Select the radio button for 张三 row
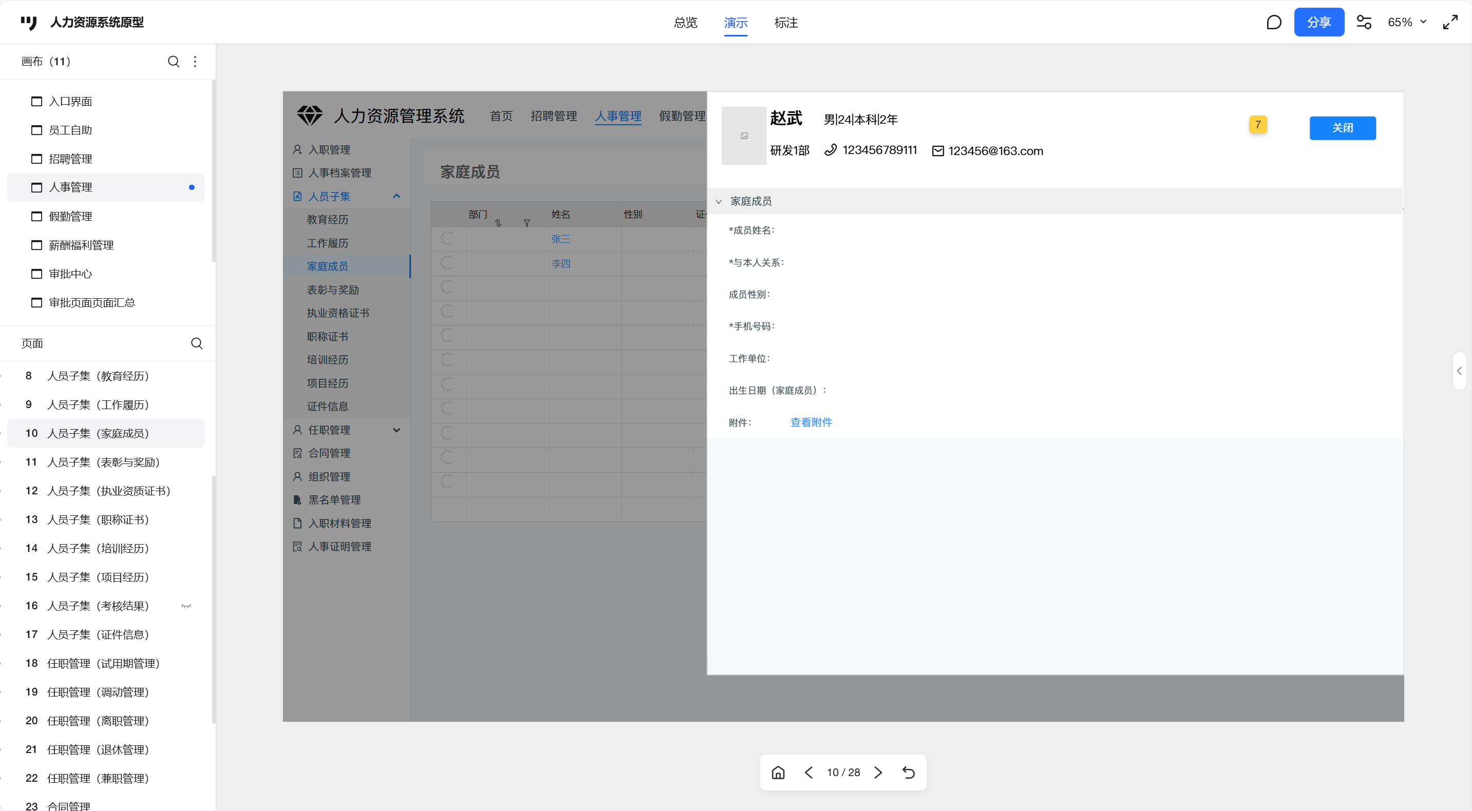Viewport: 1472px width, 811px height. click(x=447, y=239)
